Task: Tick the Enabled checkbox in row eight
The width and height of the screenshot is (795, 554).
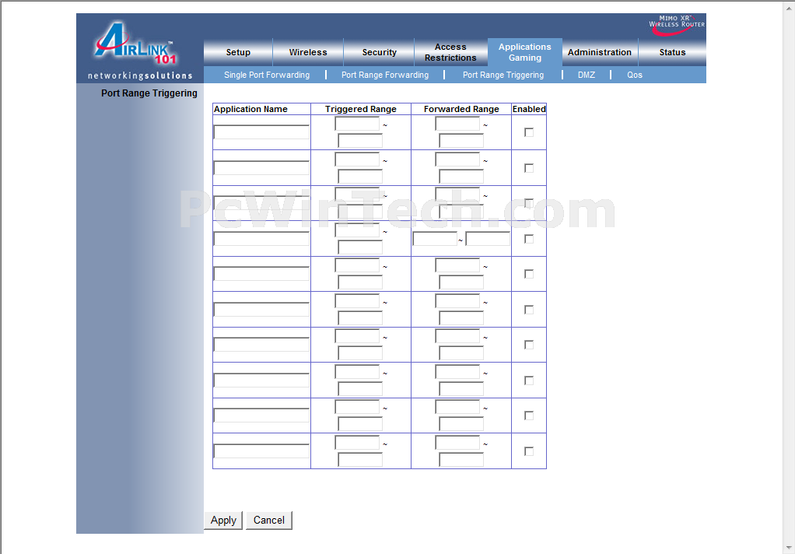Action: pyautogui.click(x=529, y=380)
